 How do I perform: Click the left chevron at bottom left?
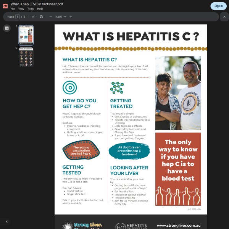[x=6, y=222]
